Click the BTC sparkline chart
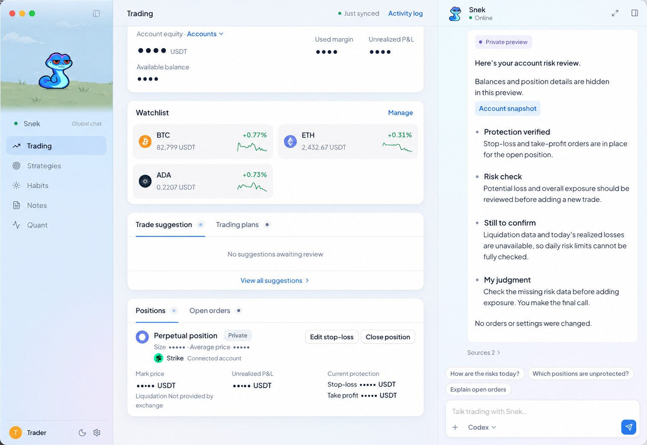The height and width of the screenshot is (445, 647). [x=252, y=147]
